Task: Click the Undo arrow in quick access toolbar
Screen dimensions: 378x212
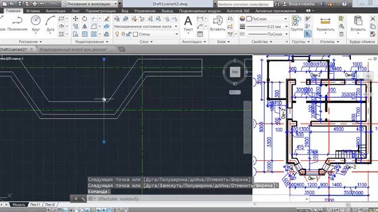Action: tap(43, 4)
